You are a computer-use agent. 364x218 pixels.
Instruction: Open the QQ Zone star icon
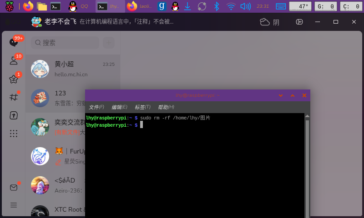(14, 79)
